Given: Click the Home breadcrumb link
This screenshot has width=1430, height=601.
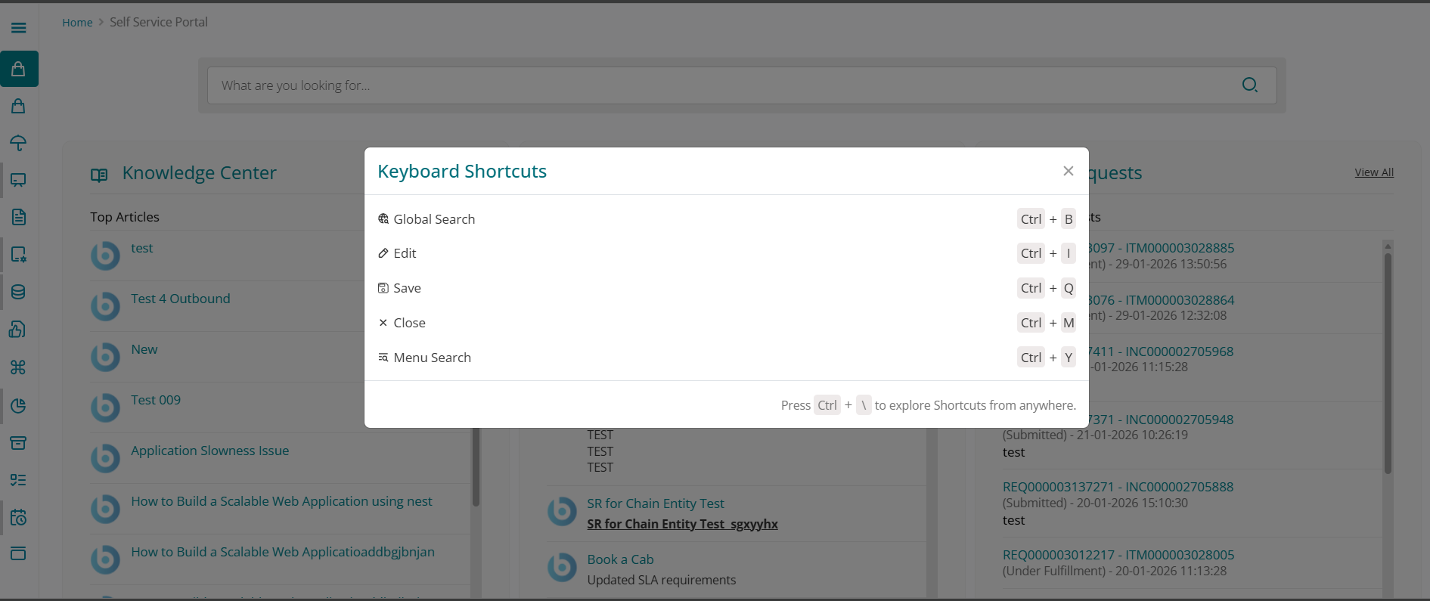Looking at the screenshot, I should 77,23.
